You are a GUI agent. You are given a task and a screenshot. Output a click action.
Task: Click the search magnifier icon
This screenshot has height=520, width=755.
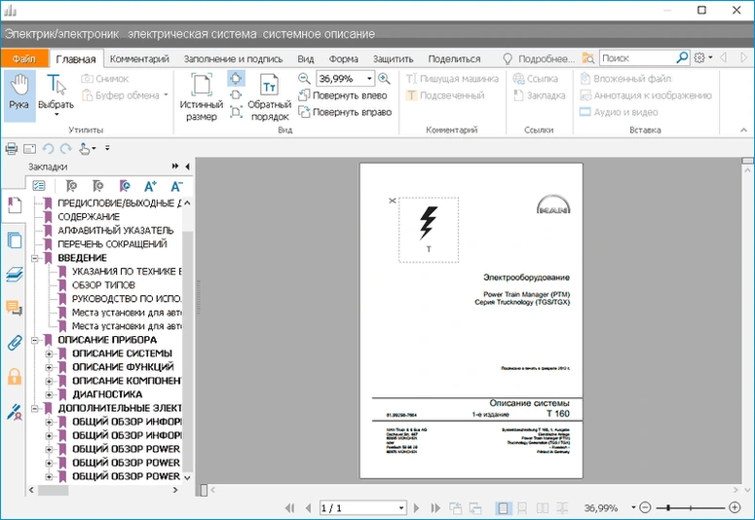[x=682, y=58]
